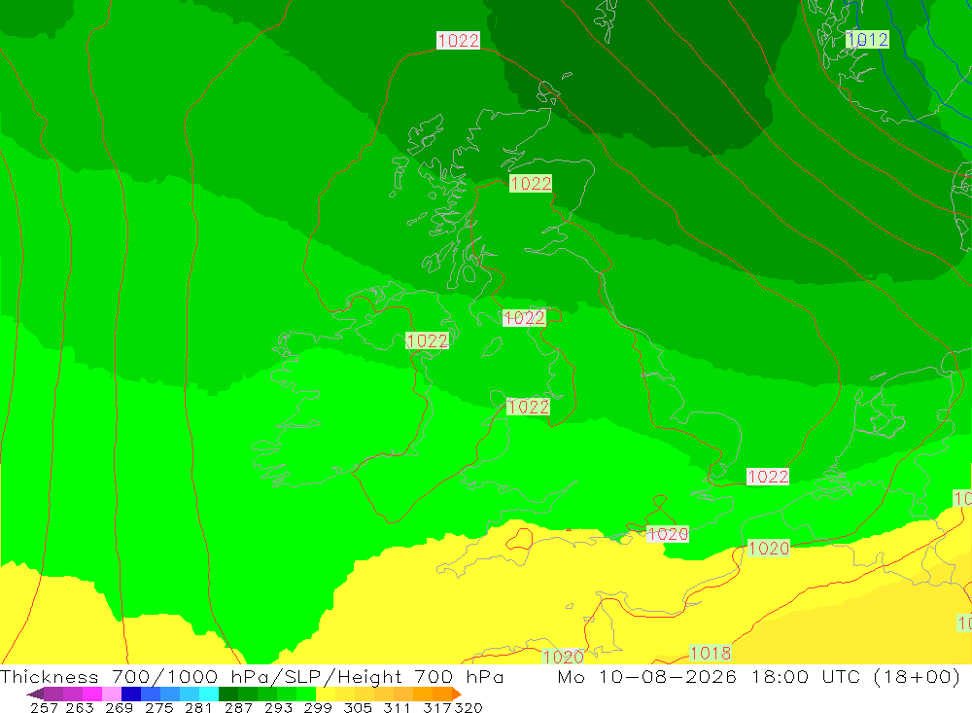This screenshot has width=972, height=713.
Task: Click legend value 287
Action: pos(239,708)
